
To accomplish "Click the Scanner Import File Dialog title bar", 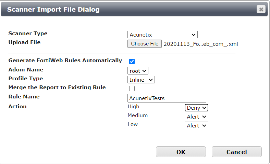I will [134, 9].
